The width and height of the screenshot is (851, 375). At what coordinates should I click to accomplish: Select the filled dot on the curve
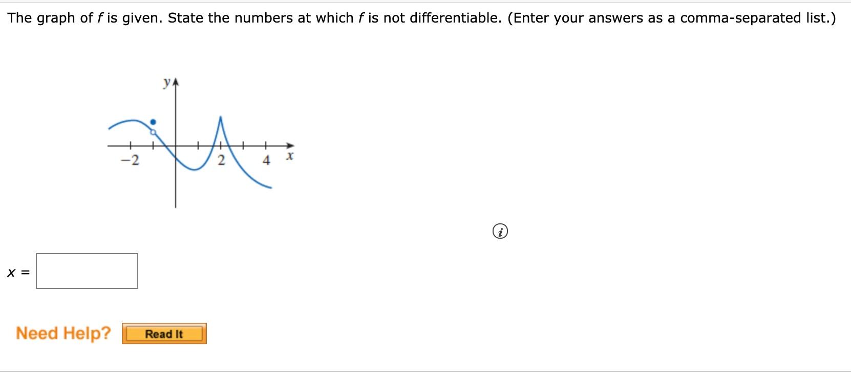coord(153,122)
